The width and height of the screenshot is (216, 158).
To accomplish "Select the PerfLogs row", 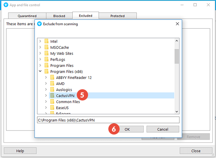I will click(57, 59).
